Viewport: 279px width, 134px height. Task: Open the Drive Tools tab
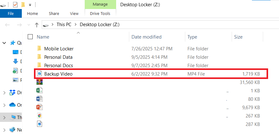coord(100,13)
